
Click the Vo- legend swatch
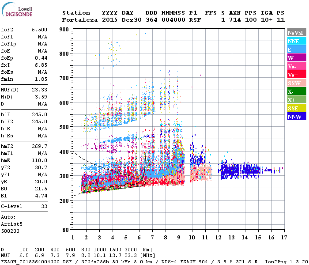pyautogui.click(x=297, y=66)
